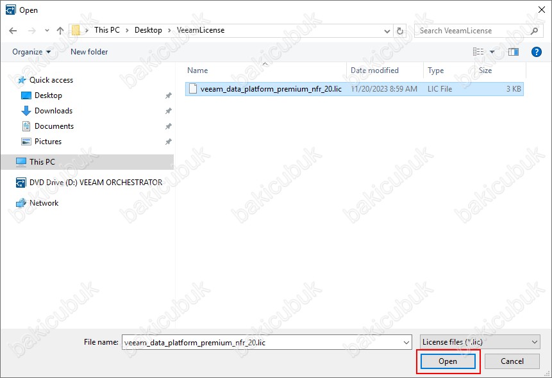
Task: Click pin icon next to Pictures
Action: pos(168,142)
